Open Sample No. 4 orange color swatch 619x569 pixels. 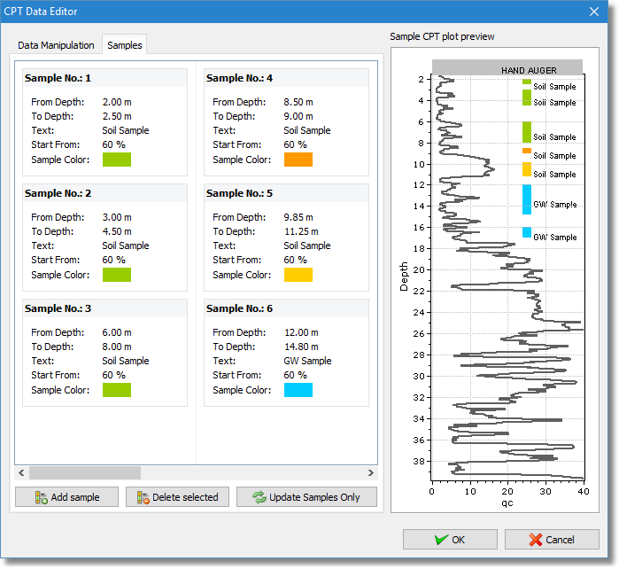point(298,160)
